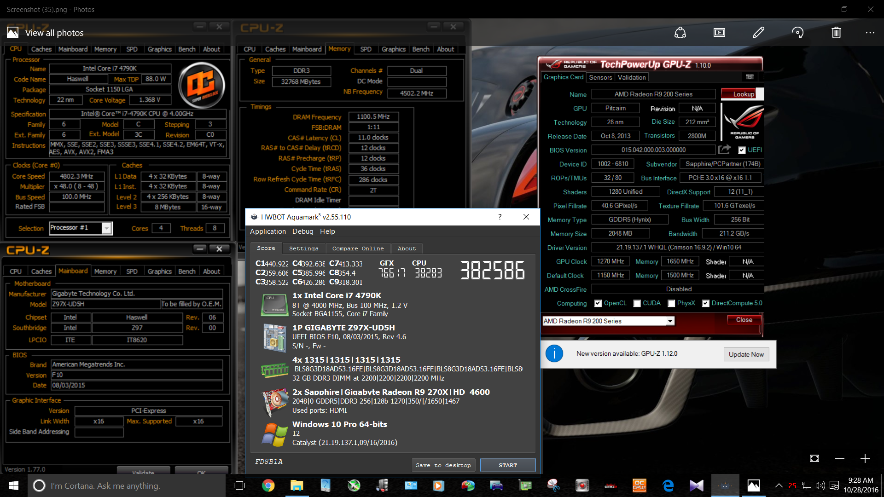Click the Memory Size value 32768 MBytes

point(301,82)
